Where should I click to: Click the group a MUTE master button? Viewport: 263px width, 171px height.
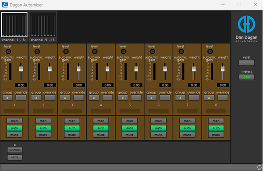click(x=15, y=157)
